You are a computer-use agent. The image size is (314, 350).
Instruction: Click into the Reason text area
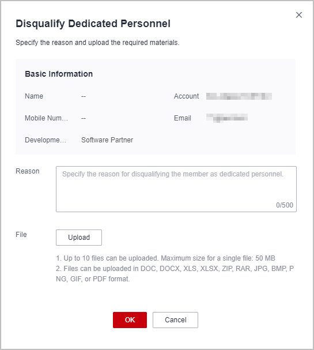176,189
